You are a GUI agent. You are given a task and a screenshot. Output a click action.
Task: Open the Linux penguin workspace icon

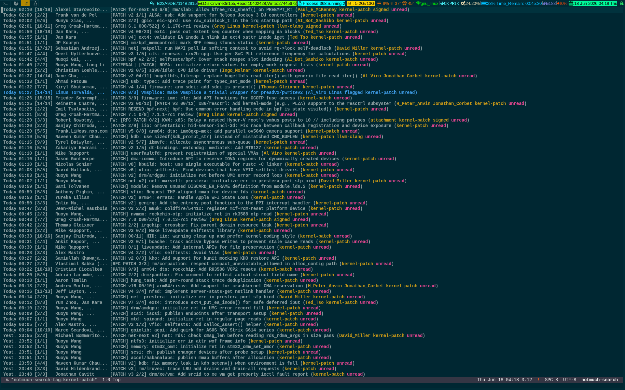tap(35, 3)
